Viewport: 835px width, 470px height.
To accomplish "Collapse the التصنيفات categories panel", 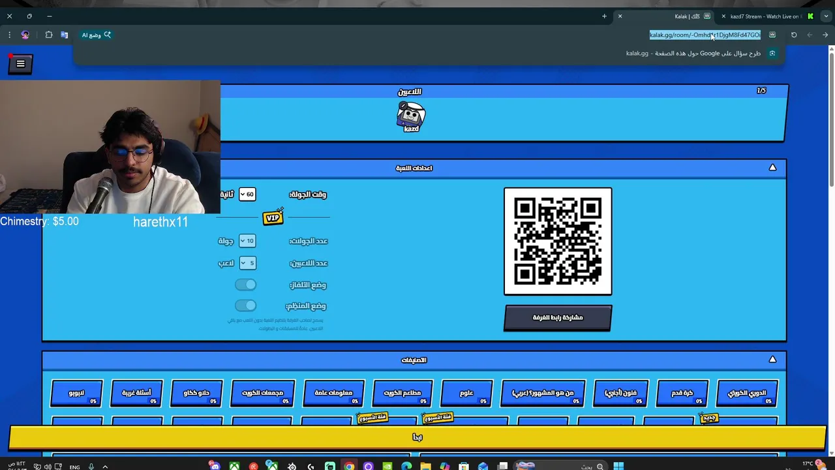I will (x=772, y=360).
